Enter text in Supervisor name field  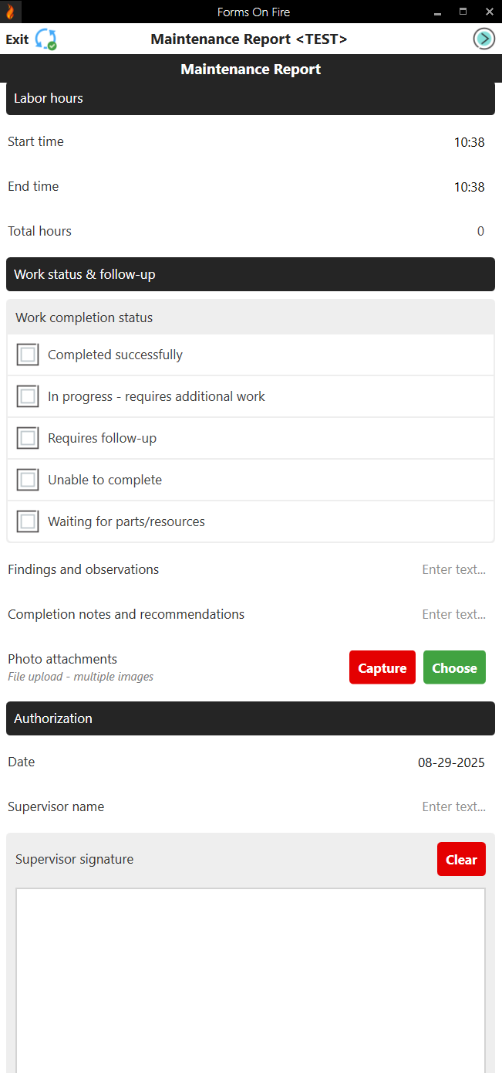[453, 806]
